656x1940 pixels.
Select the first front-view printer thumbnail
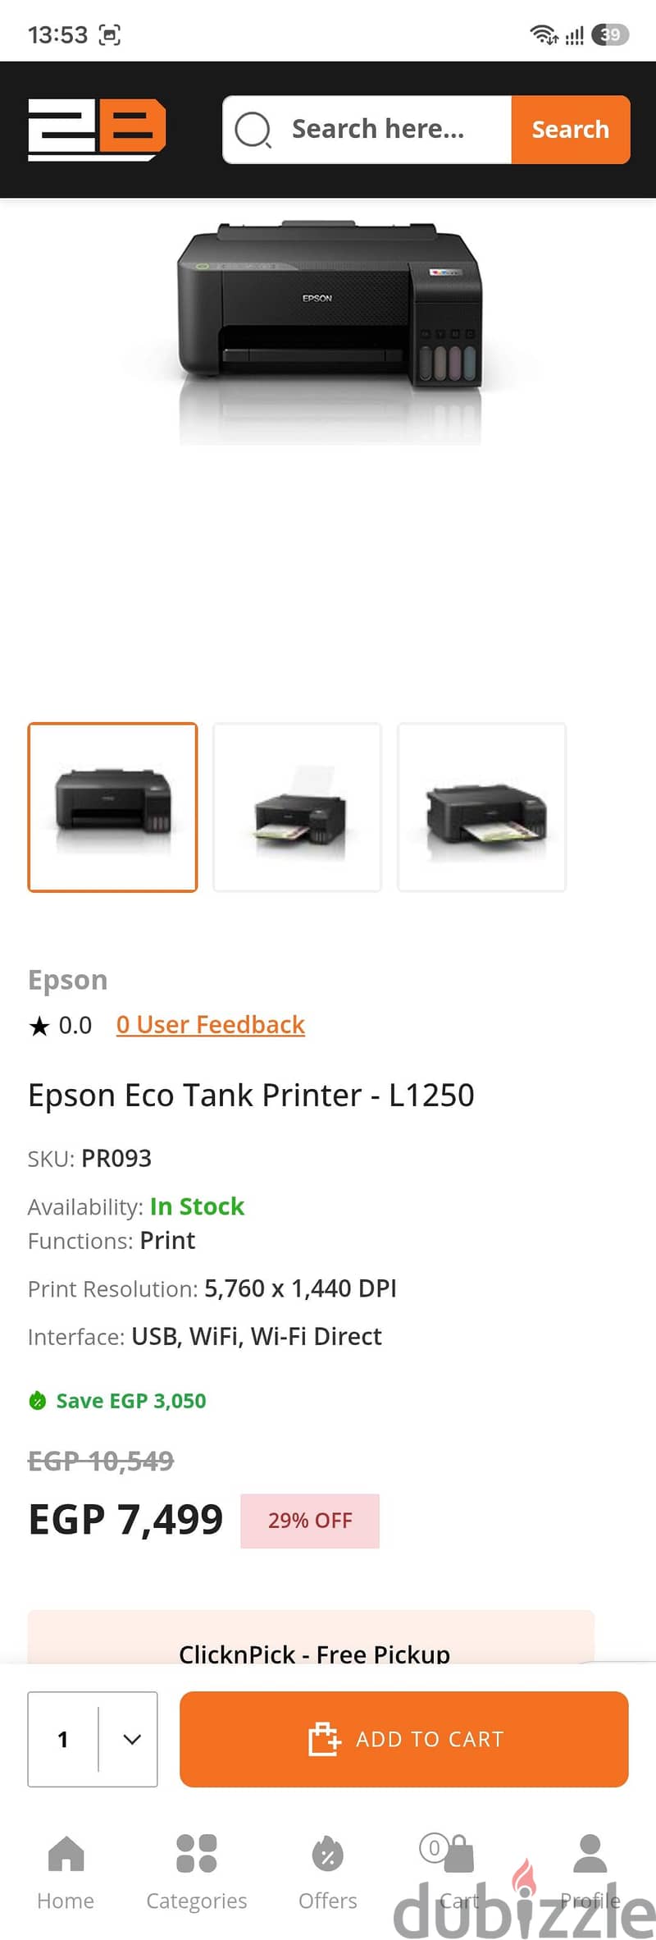click(x=113, y=808)
